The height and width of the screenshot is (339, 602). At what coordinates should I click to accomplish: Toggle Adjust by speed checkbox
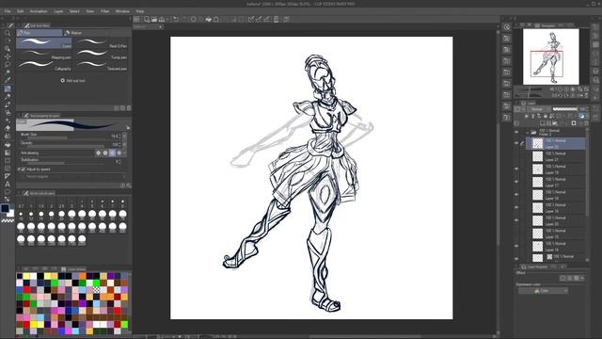pos(23,169)
